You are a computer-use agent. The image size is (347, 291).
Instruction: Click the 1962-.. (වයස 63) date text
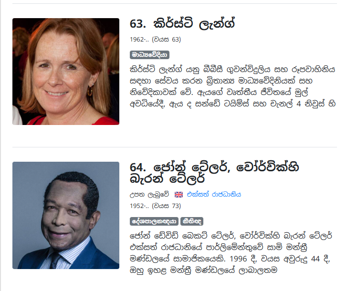click(155, 40)
